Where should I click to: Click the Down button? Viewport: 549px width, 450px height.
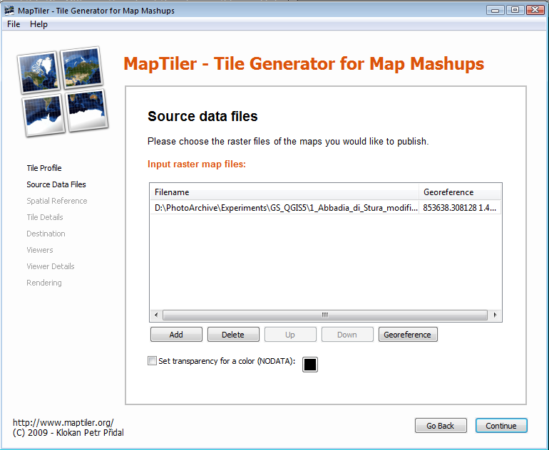click(347, 335)
